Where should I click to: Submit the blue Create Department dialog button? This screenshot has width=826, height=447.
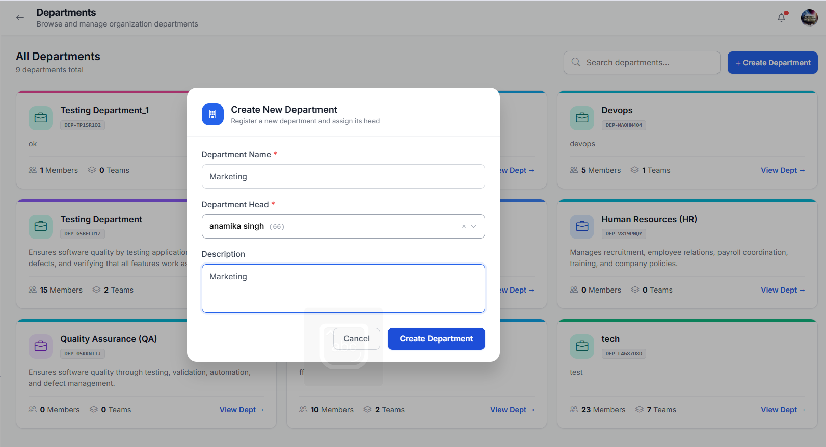point(436,339)
